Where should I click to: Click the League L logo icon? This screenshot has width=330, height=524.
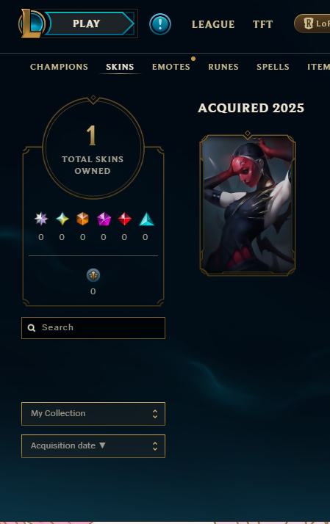point(32,23)
